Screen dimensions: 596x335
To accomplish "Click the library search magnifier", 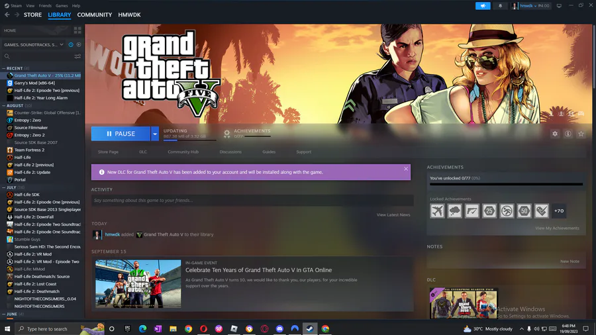I will (7, 56).
